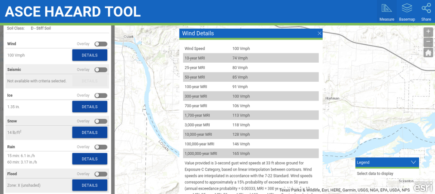Show Ice details
The image size is (435, 194).
click(90, 107)
